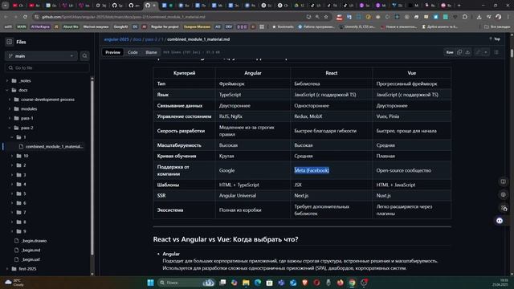Open Microsoft Edge from the taskbar
514x289 pixels.
coord(258,283)
